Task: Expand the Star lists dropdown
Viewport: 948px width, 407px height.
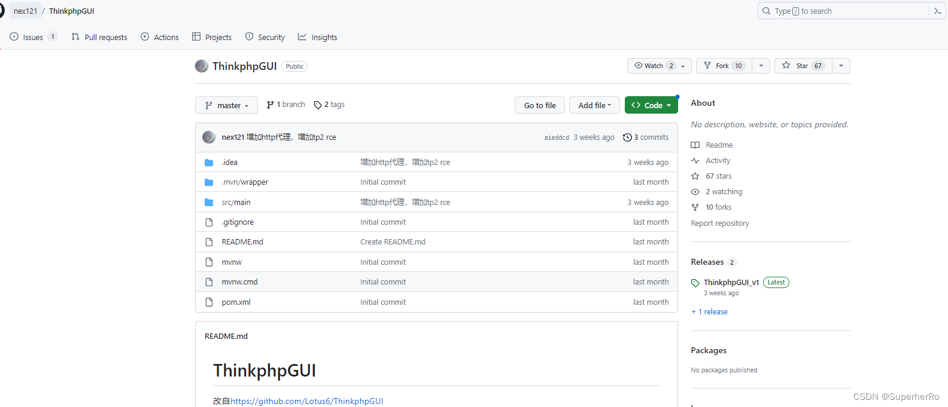Action: coord(841,66)
